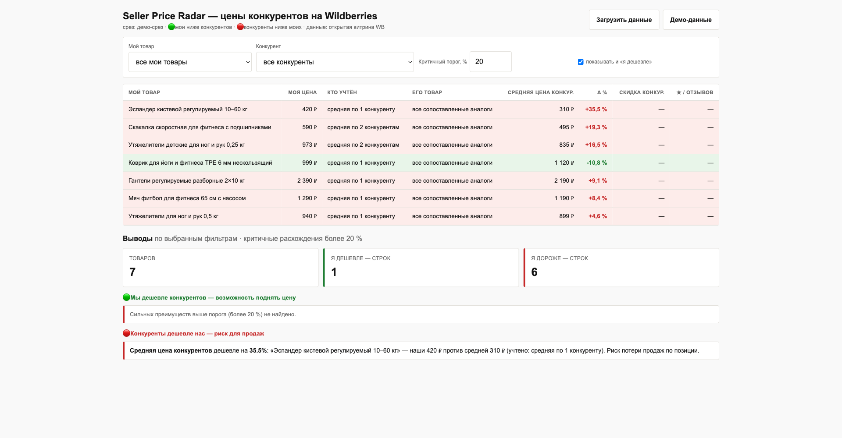
Task: Click the ★ / ОТЗЫВОВ column header
Action: click(695, 92)
